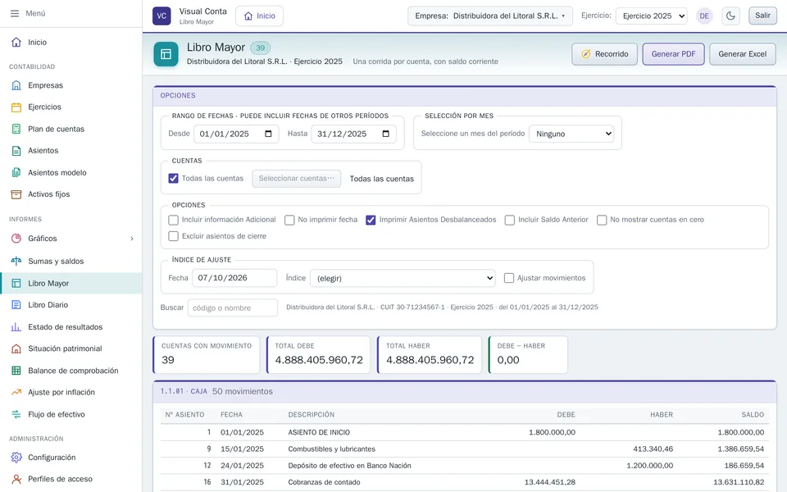This screenshot has width=787, height=492.
Task: Enable Incluir información Adicional checkbox
Action: tap(173, 220)
